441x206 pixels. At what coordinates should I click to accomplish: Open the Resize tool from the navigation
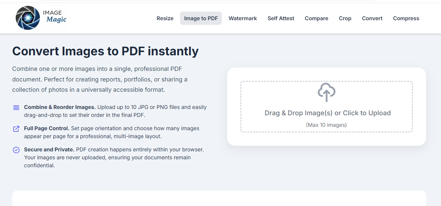(x=165, y=18)
